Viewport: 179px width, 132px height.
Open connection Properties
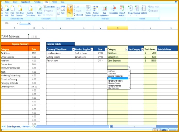(x=48, y=11)
